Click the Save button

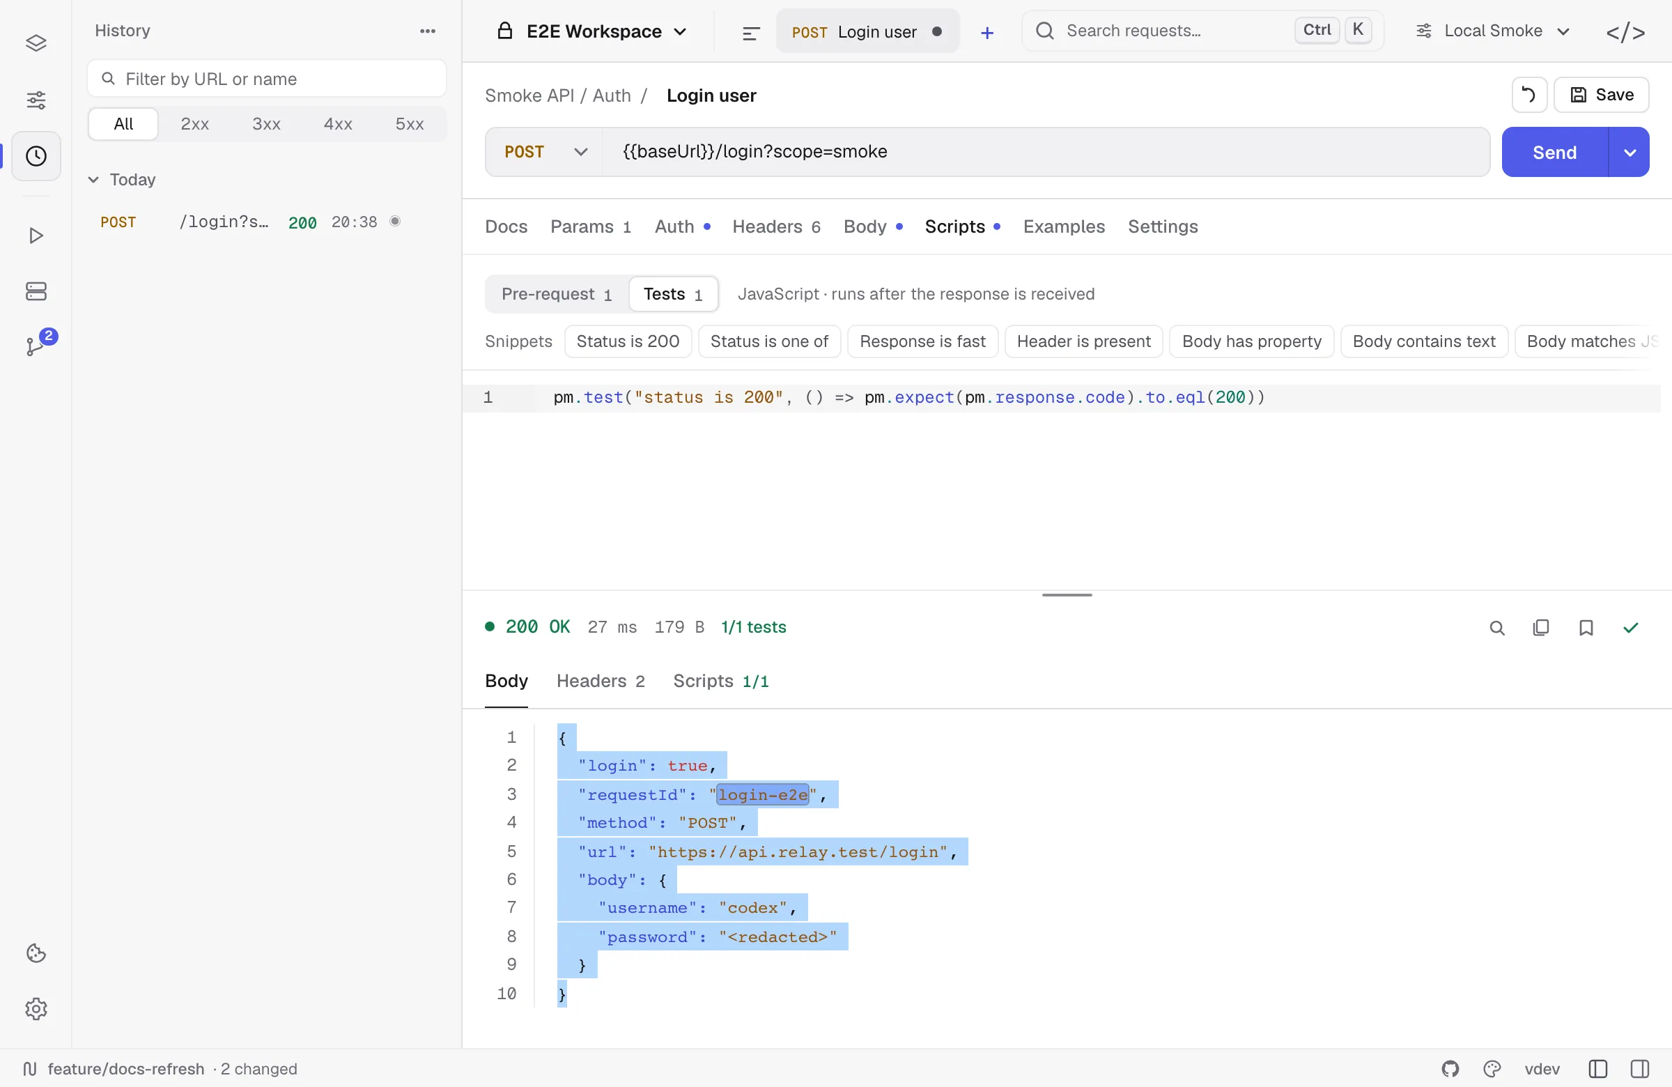[1602, 95]
